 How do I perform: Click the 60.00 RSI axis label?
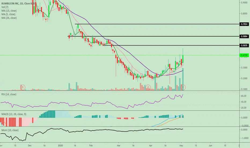click(244, 96)
